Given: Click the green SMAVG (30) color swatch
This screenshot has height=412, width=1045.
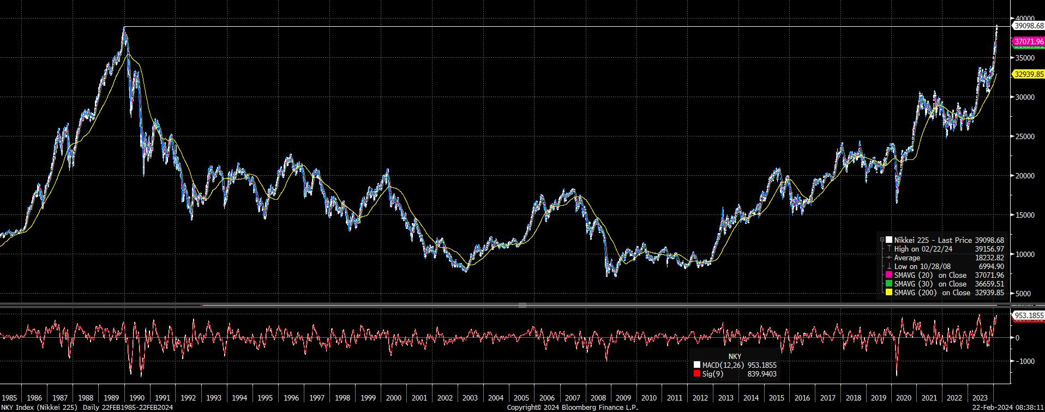Looking at the screenshot, I should (889, 284).
